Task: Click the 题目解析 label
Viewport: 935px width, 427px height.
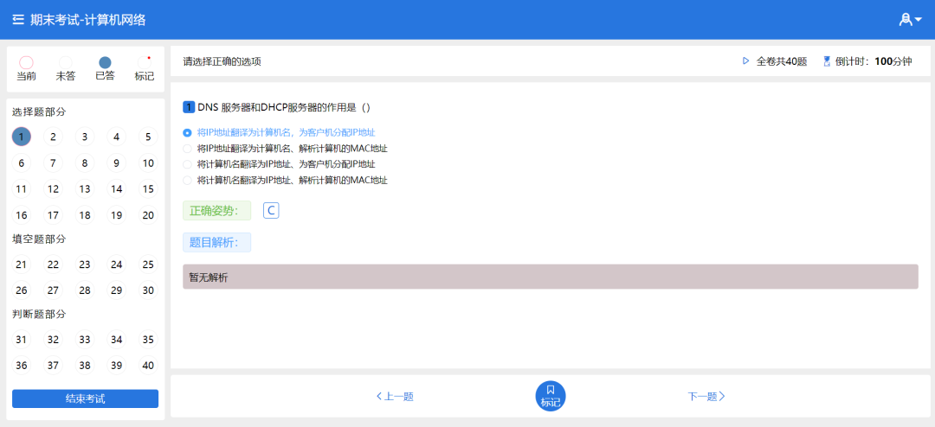Action: click(x=216, y=242)
